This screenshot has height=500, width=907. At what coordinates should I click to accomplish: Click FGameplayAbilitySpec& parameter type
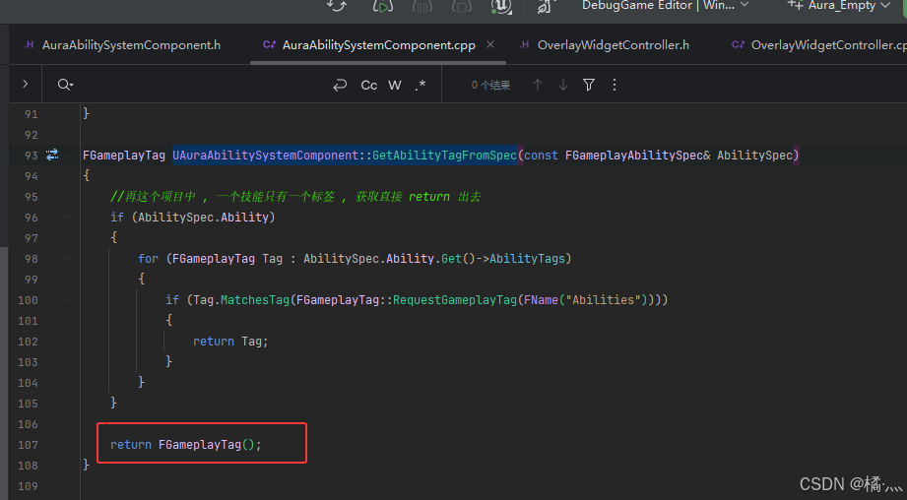click(x=637, y=155)
